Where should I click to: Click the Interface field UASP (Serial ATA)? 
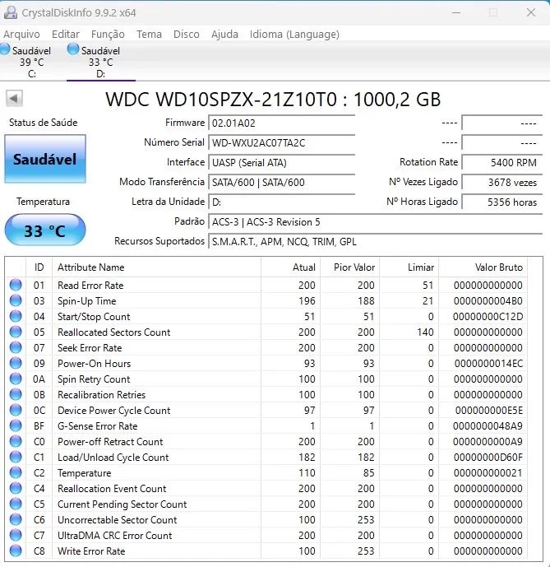(281, 163)
